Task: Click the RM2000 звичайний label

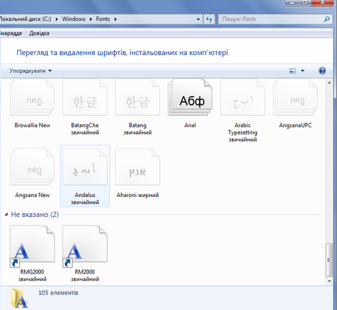Action: [85, 276]
